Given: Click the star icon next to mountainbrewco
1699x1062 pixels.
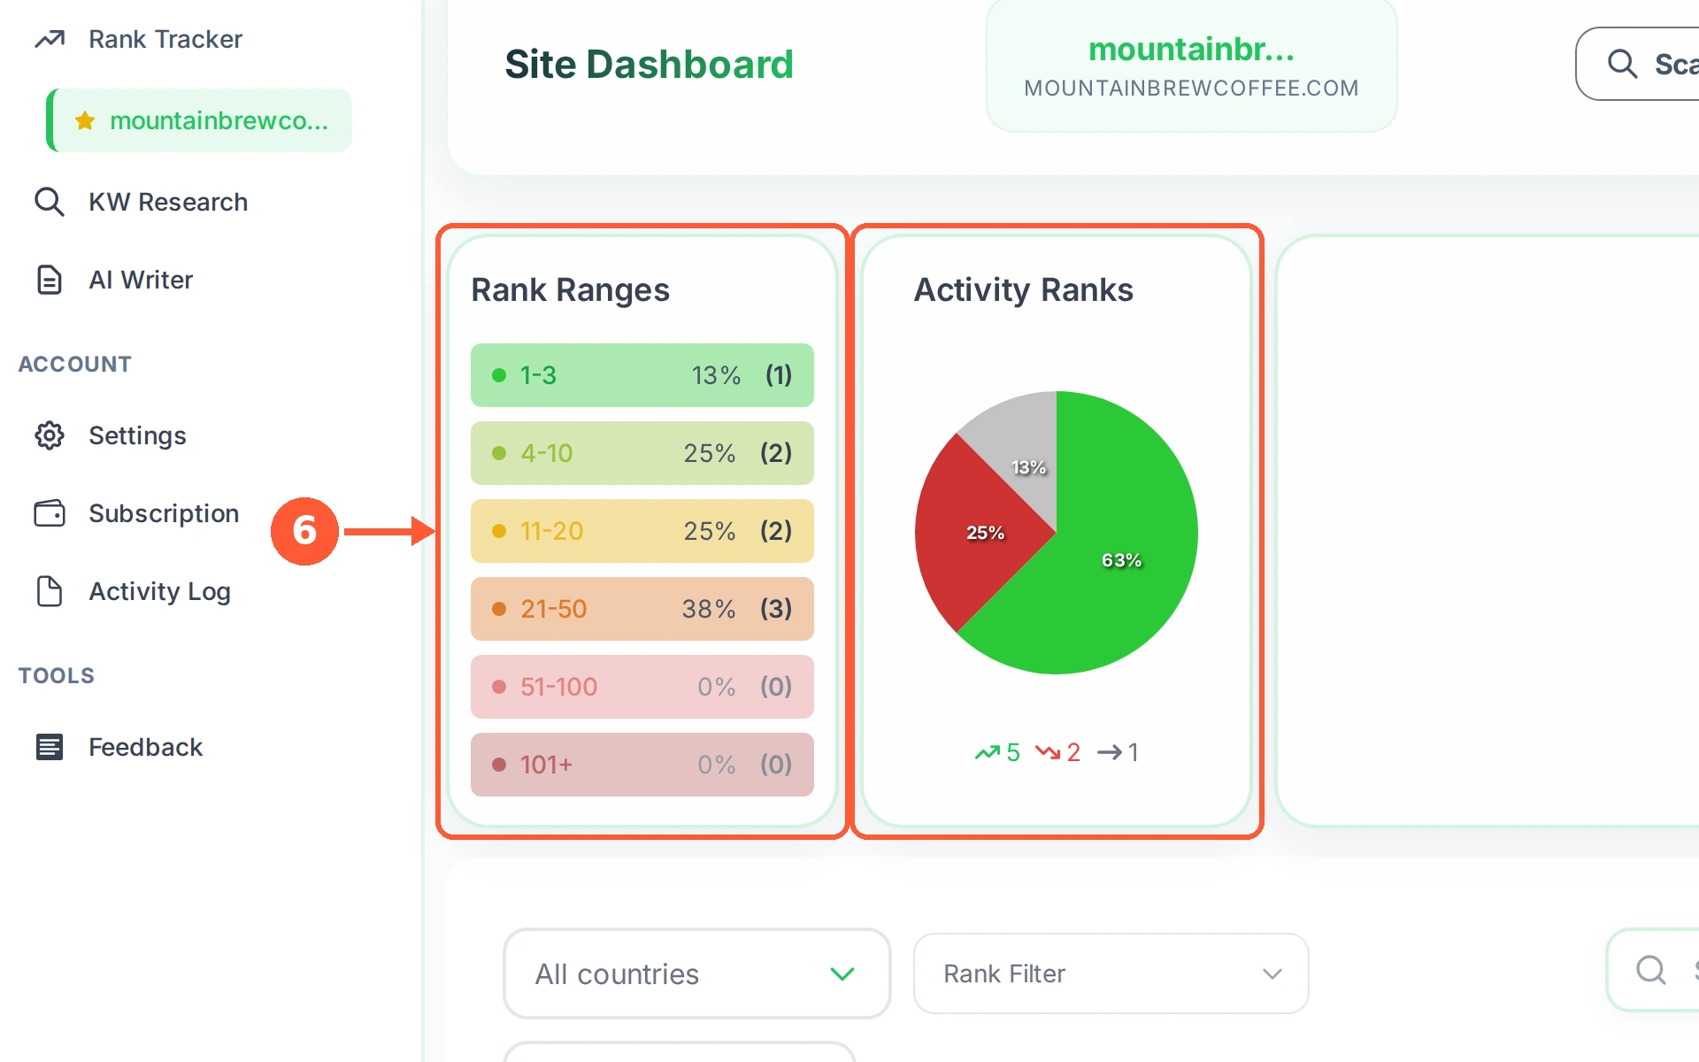Looking at the screenshot, I should (85, 120).
